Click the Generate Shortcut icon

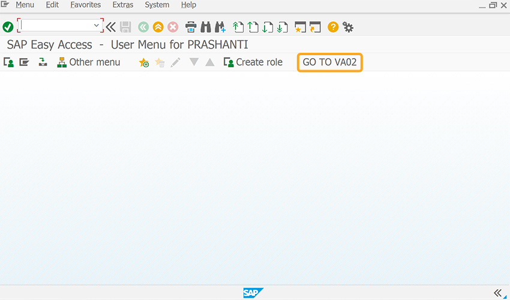tap(315, 27)
